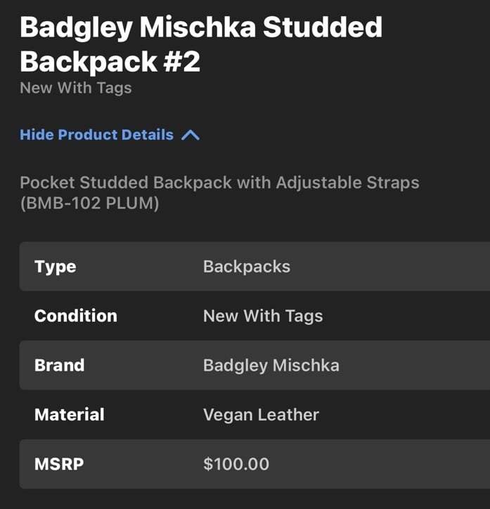Tap the New With Tags subtitle under title

(76, 88)
